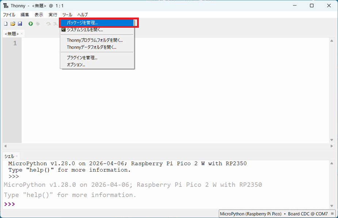338x218 pixels.
Task: Open オプション... from Tools menu
Action: tap(97, 65)
